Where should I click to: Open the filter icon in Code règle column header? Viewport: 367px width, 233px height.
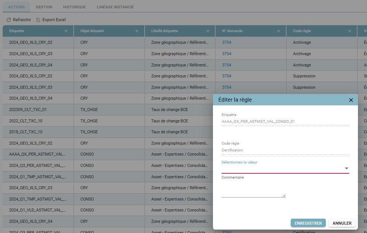point(350,31)
